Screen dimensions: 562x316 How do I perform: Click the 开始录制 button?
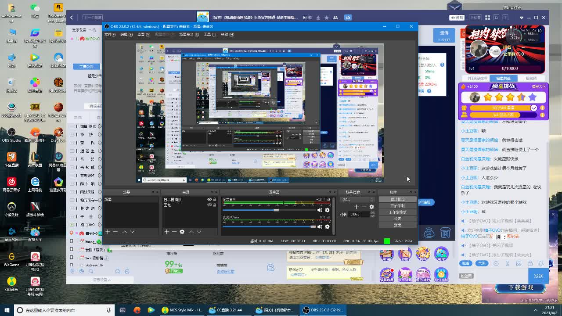point(397,206)
